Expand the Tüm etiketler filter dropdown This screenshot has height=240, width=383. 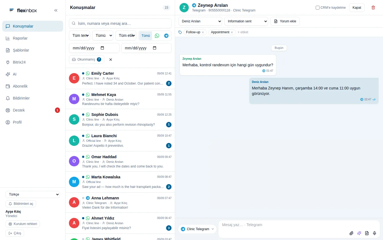tap(126, 35)
